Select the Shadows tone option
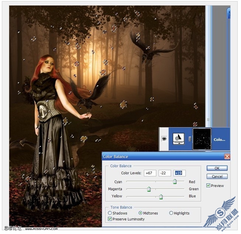This screenshot has width=241, height=234. [110, 213]
